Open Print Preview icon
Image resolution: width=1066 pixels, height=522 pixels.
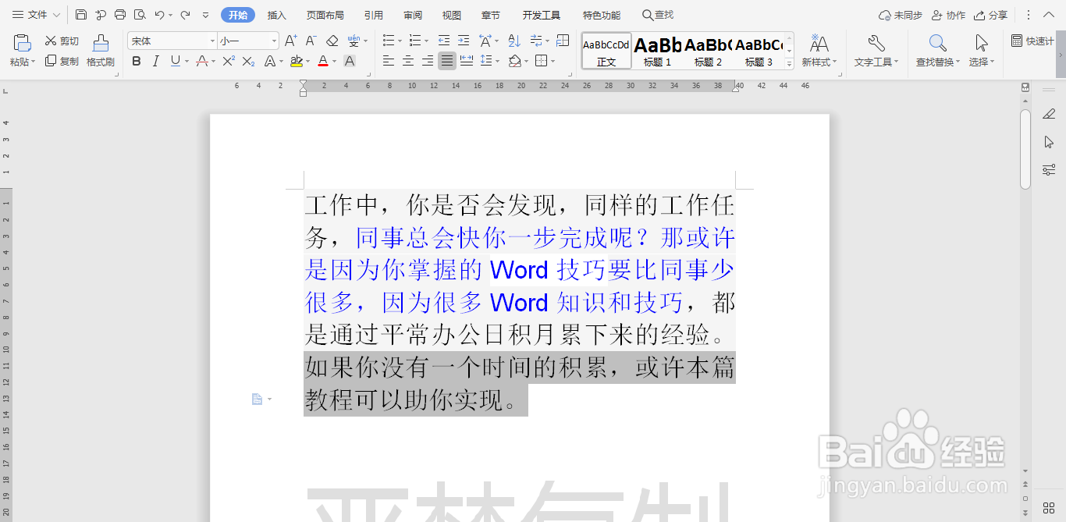[x=140, y=15]
